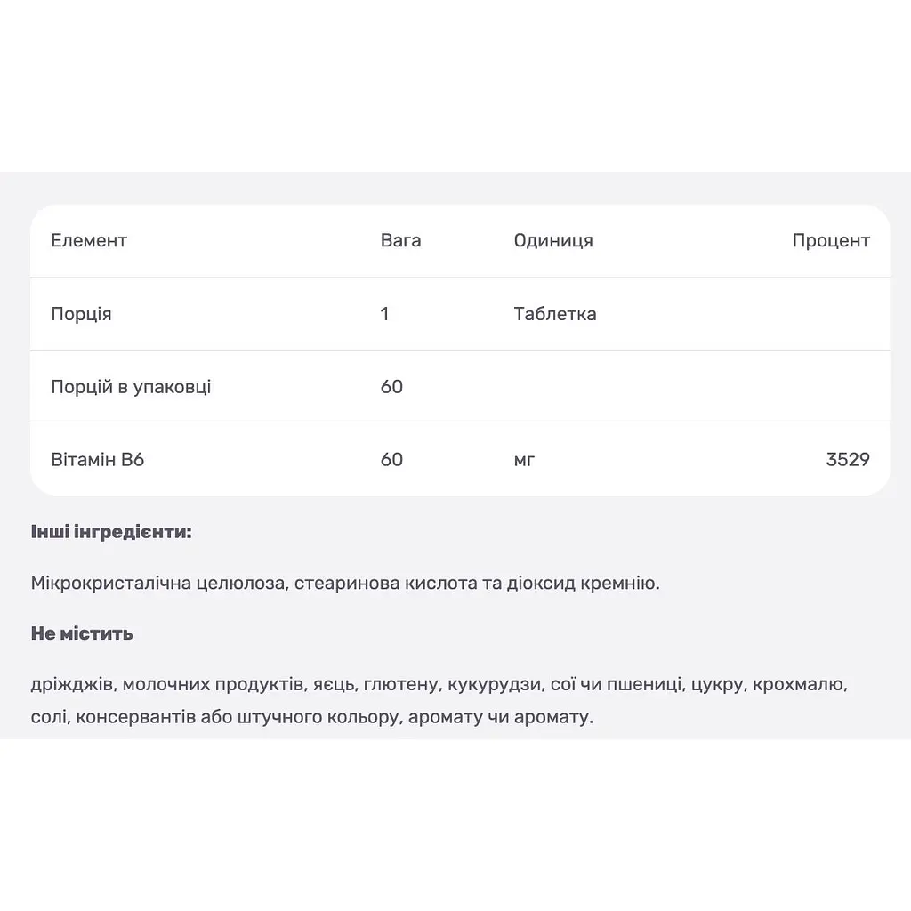
Task: Select the Порція row label
Action: point(81,314)
